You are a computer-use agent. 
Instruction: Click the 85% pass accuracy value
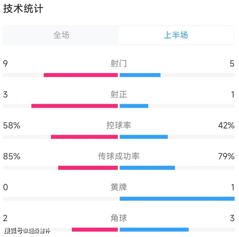coord(12,156)
